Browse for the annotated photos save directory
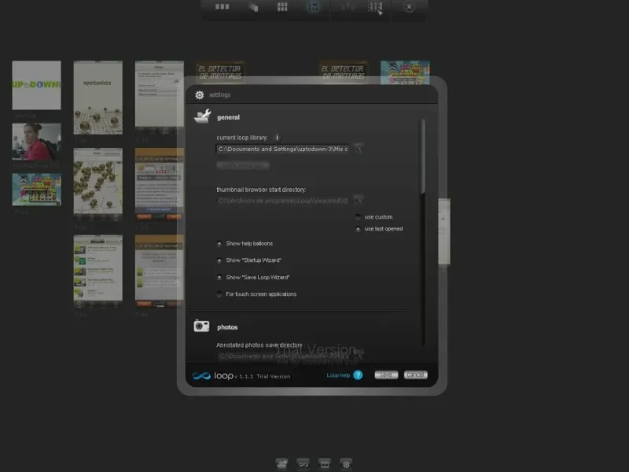The image size is (629, 472). click(359, 355)
